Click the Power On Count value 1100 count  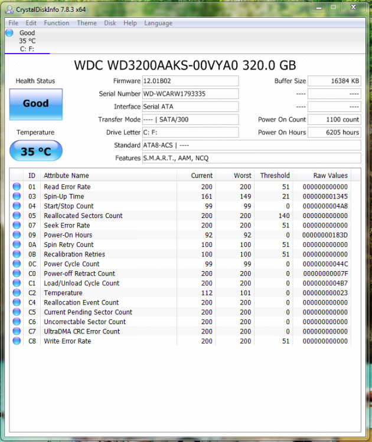[x=334, y=120]
